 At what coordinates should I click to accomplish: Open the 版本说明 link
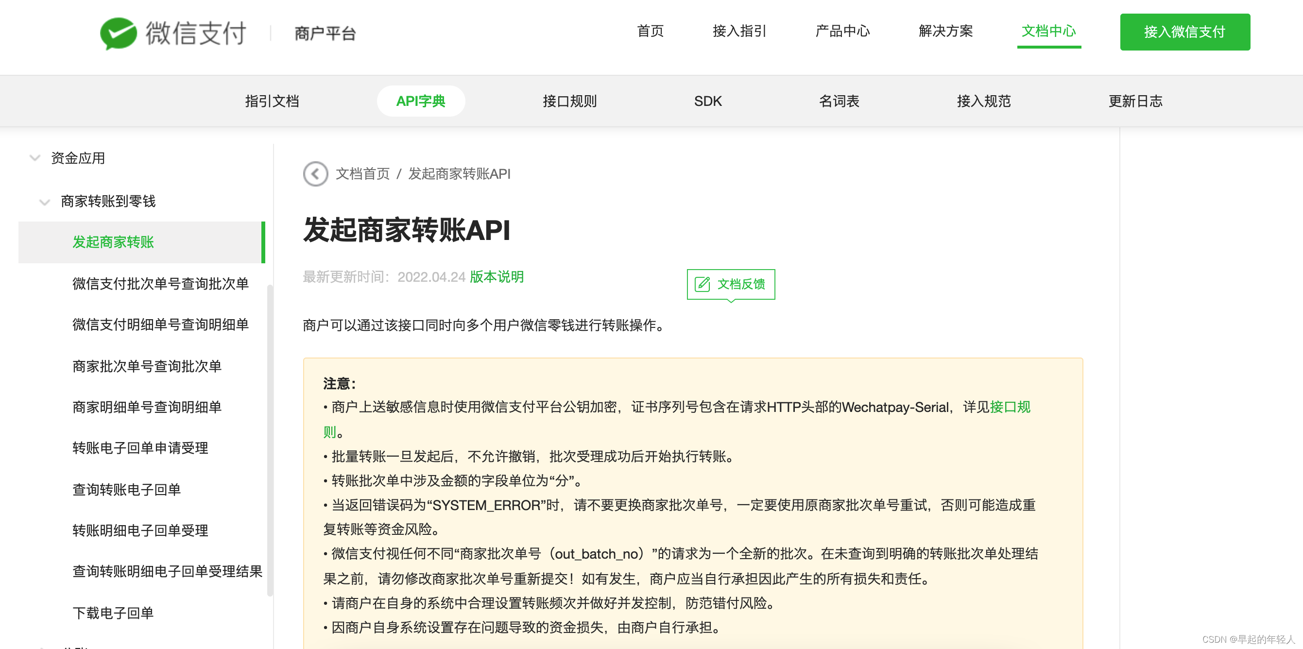(496, 277)
